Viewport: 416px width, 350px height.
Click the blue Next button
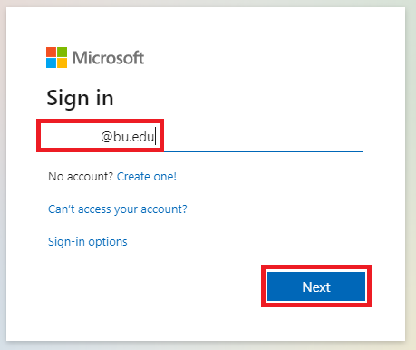pyautogui.click(x=316, y=287)
